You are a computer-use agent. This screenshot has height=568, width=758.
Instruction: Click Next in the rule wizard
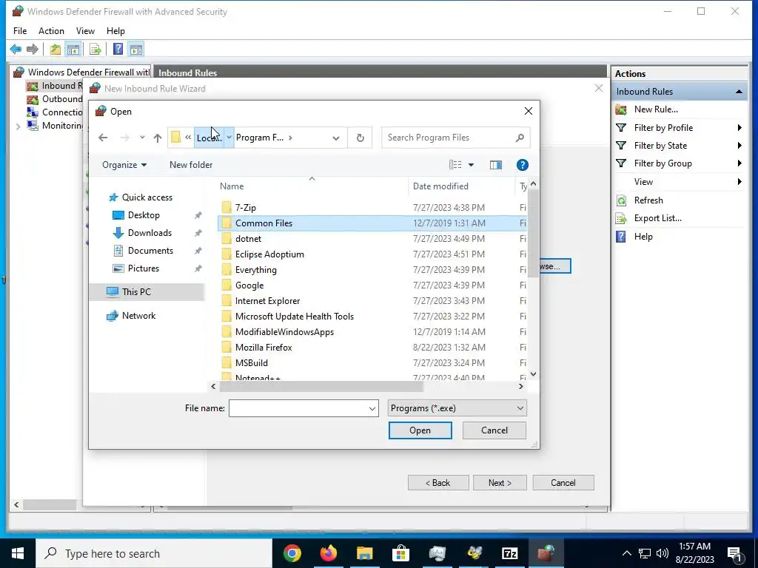(500, 483)
